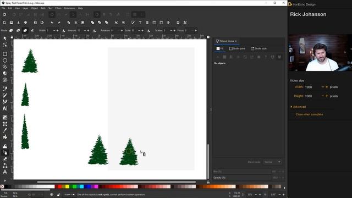Select the Spiral tool

5,80
